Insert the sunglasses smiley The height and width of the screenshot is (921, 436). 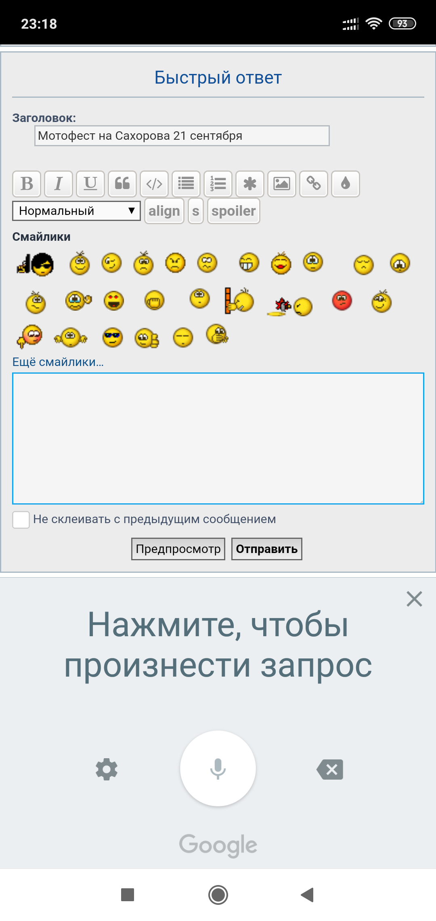pyautogui.click(x=113, y=337)
